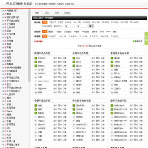Click the minimum price input field

tap(70, 26)
